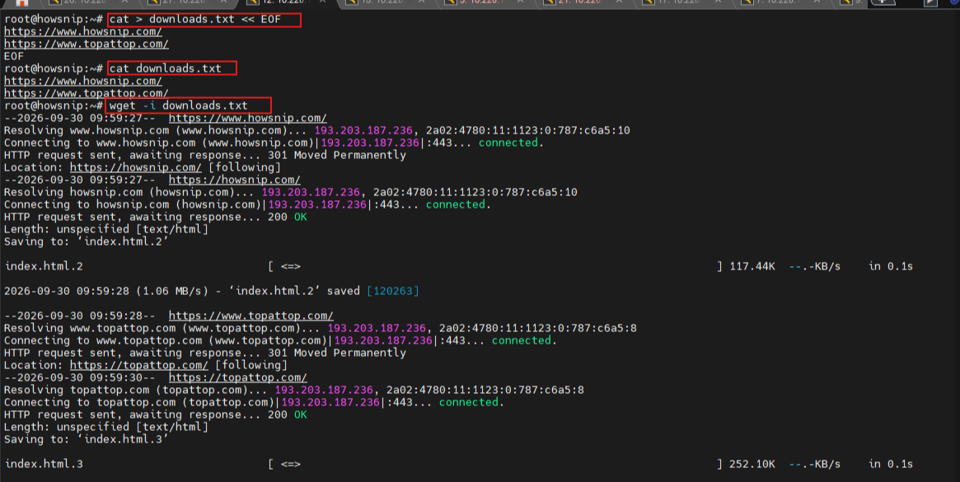Click topattop URL just above the wget command
The image size is (960, 482).
point(87,93)
